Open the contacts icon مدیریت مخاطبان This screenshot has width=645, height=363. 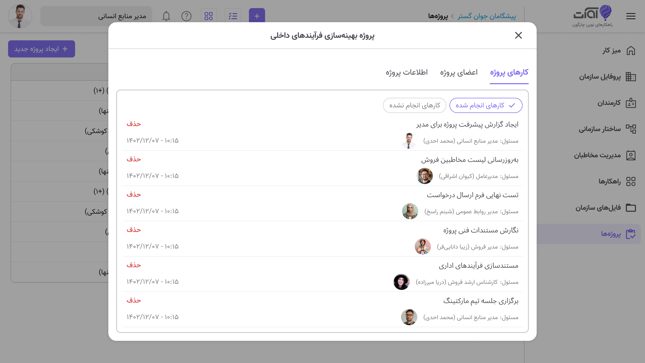pos(631,155)
